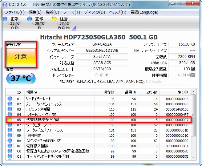Open the テーマ(T) menu

pos(71,12)
